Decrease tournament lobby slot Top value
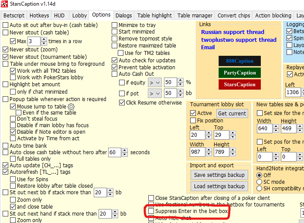Screen dimensions: 304x223 [x=233, y=137]
